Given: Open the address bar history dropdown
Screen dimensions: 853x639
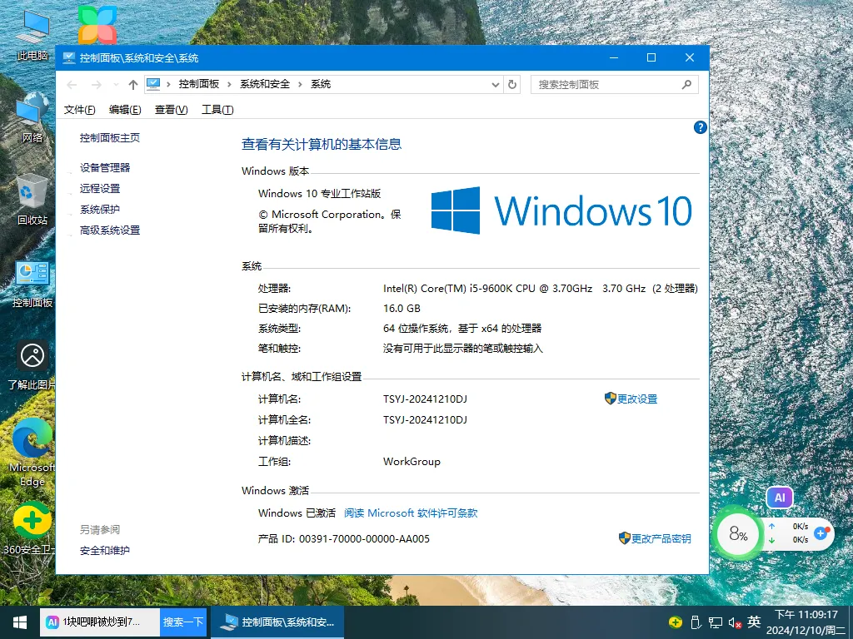Looking at the screenshot, I should tap(496, 84).
